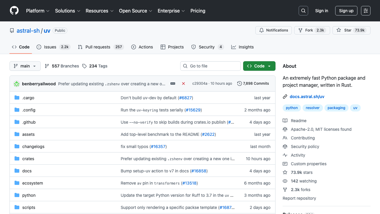The image size is (380, 214).
Task: Click the GitHub logo icon
Action: (14, 11)
